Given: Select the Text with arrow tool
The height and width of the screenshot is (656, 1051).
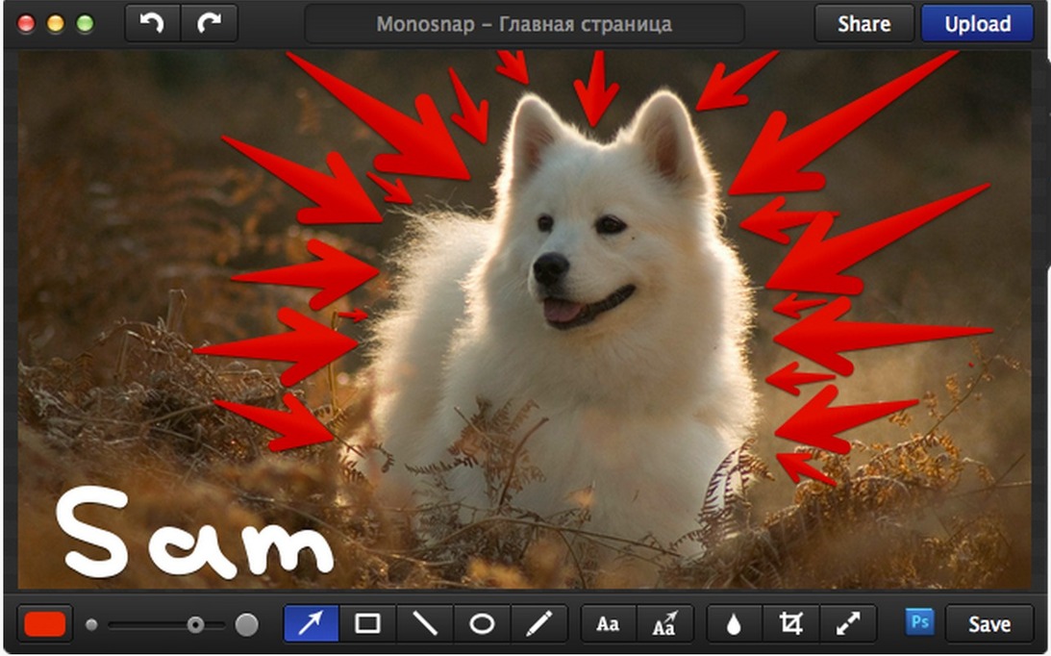Looking at the screenshot, I should click(664, 623).
